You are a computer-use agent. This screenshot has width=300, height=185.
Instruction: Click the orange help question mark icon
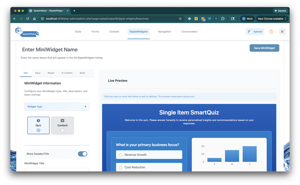(271, 32)
